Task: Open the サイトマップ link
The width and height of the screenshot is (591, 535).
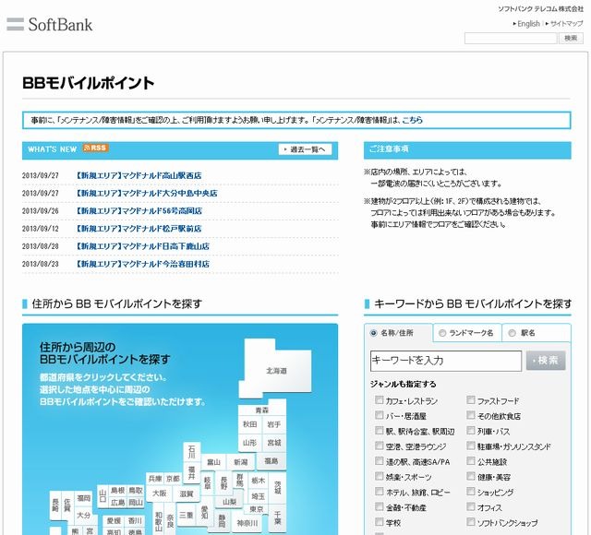Action: [564, 24]
